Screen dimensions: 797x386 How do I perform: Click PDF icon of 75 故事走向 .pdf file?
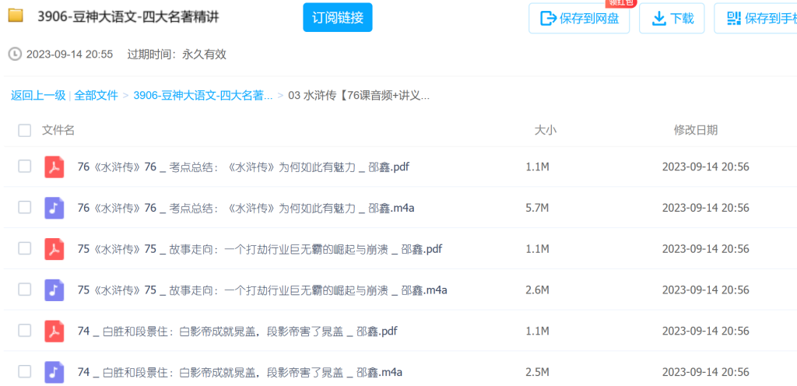[54, 249]
